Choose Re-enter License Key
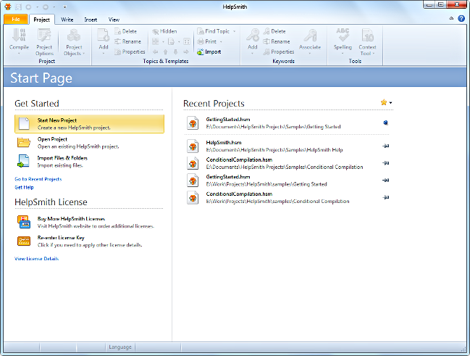470x356 pixels. [x=89, y=241]
